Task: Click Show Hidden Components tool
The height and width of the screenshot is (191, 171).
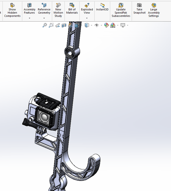Action: (12, 10)
